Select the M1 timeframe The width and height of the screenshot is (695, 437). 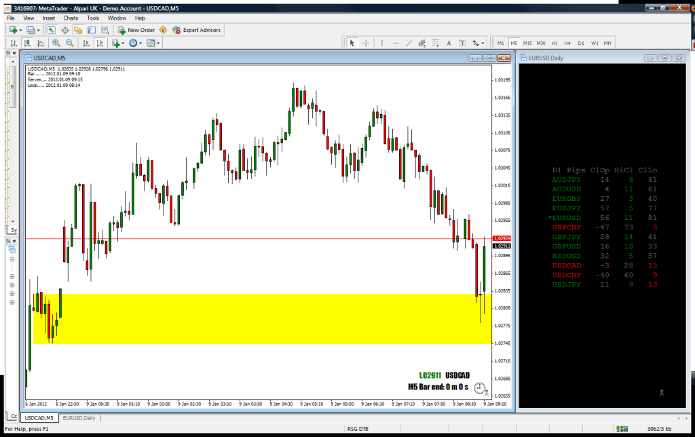click(500, 43)
